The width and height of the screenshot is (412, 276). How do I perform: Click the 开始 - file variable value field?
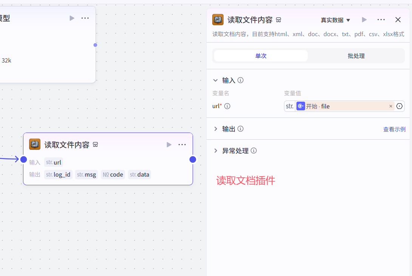point(344,106)
